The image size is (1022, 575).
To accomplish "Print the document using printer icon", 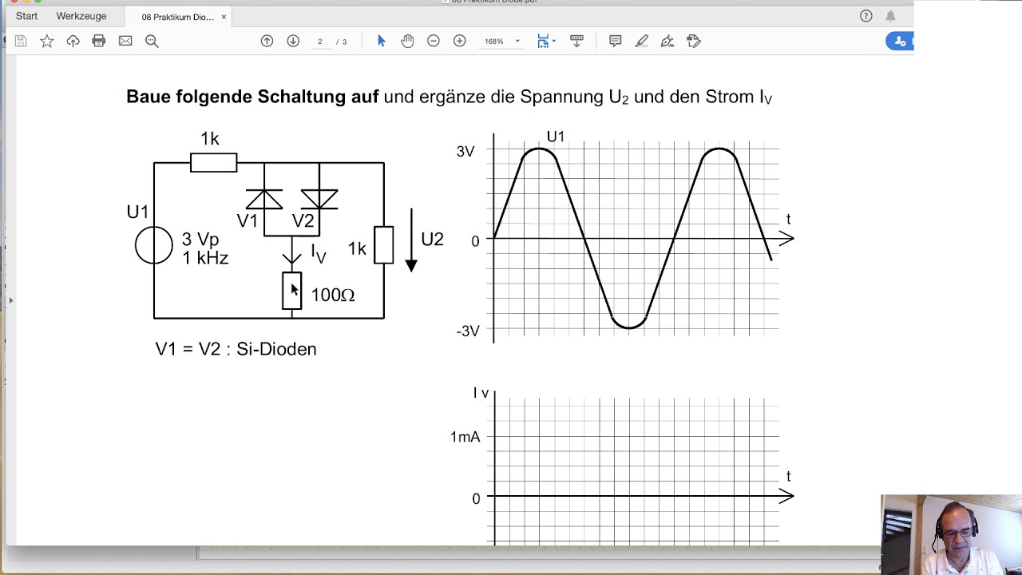I will pos(99,41).
